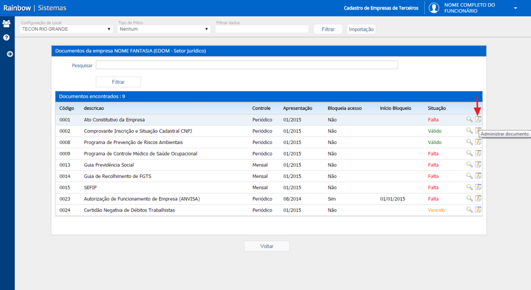Expand the user account menu arrow
The image size is (531, 290).
click(515, 8)
